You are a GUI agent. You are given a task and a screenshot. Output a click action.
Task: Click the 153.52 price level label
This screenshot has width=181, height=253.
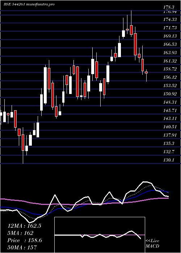click(x=170, y=86)
